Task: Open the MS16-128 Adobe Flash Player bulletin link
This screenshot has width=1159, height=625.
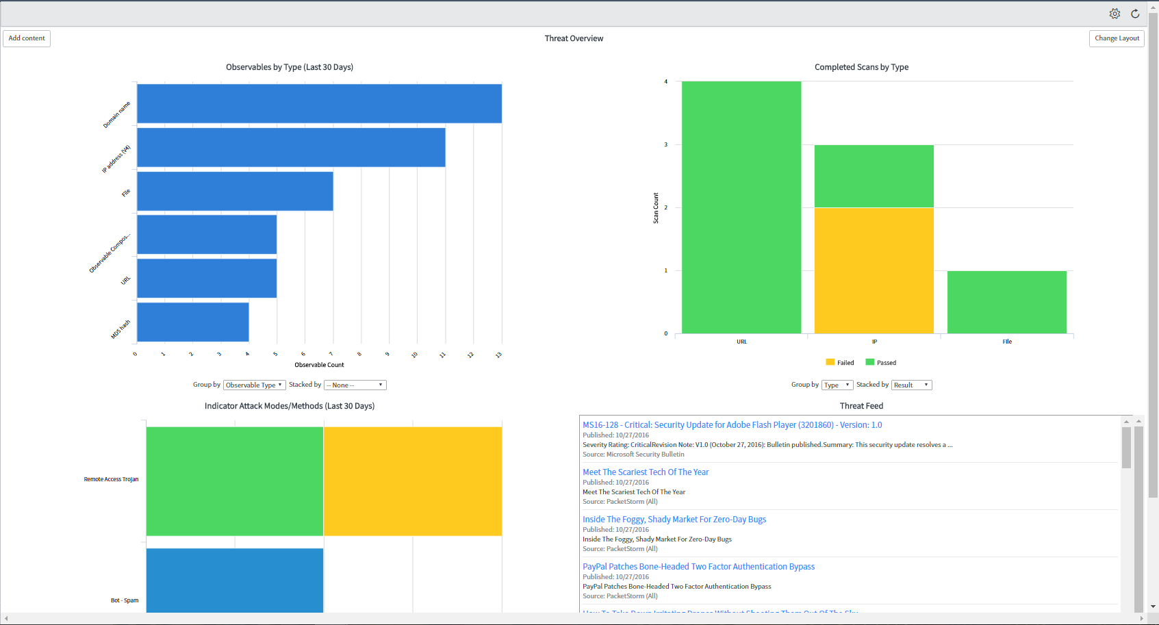Action: tap(732, 425)
